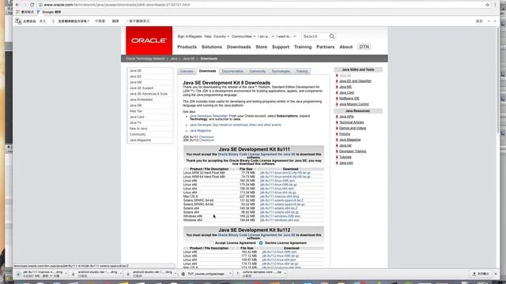Open the Training menu in Oracle nav

303,47
